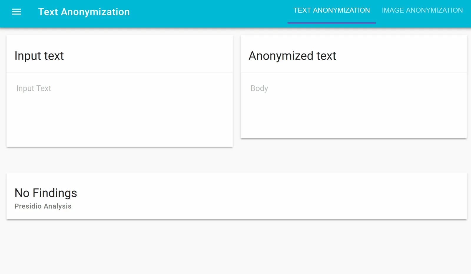
Task: Click the gap between the two text cards
Action: (x=237, y=88)
